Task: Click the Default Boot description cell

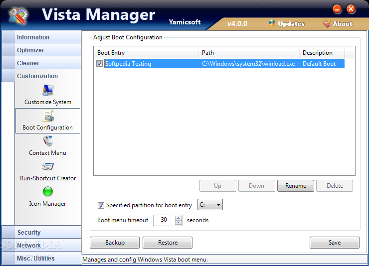Action: coord(319,64)
